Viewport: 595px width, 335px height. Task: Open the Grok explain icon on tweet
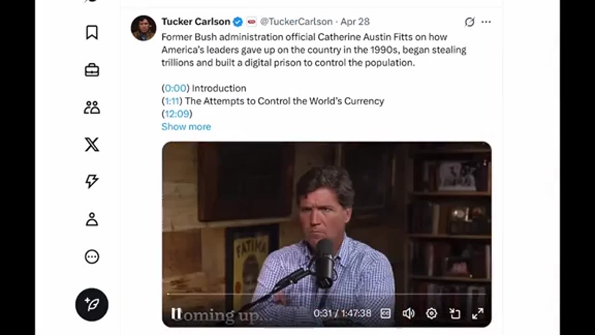pyautogui.click(x=469, y=22)
